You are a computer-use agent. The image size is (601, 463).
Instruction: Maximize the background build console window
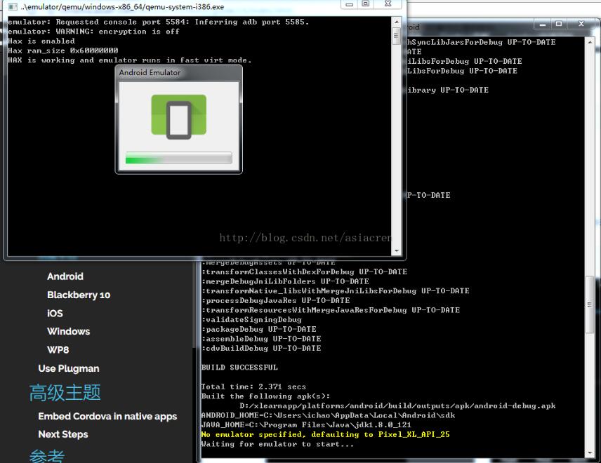pyautogui.click(x=559, y=24)
